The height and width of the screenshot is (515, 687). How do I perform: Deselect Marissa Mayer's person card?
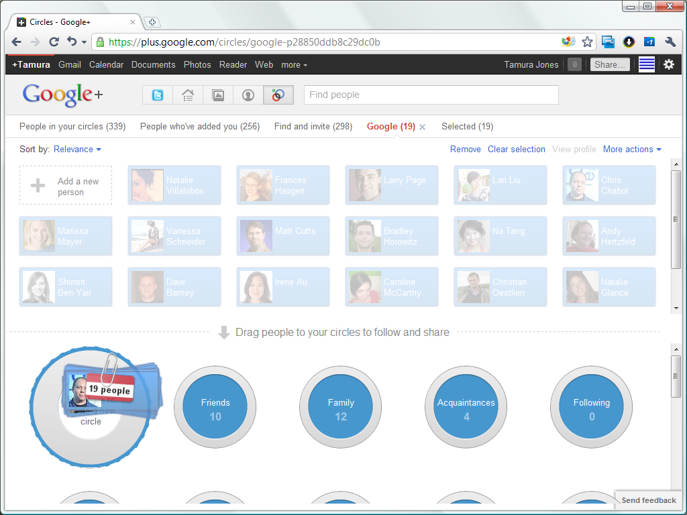click(65, 236)
